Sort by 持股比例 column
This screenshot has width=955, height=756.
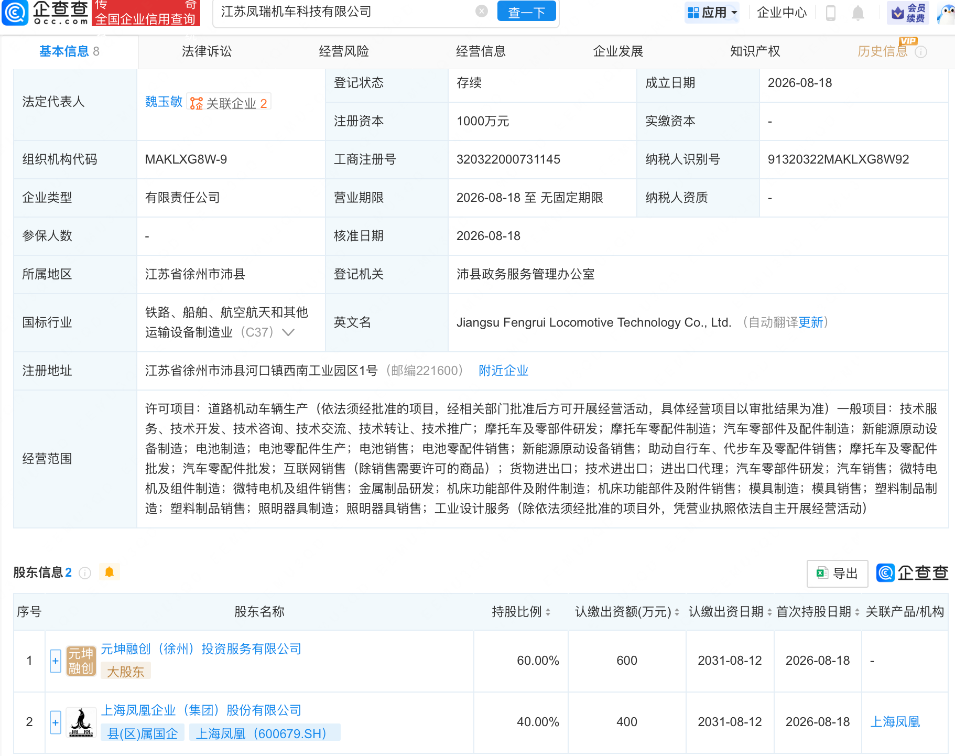(548, 612)
